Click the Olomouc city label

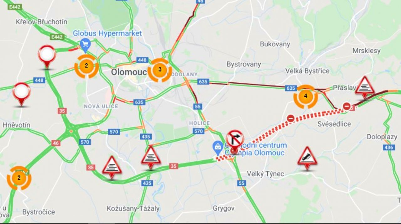(x=129, y=72)
